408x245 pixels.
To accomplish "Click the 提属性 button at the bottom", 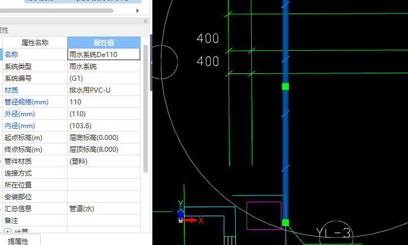I will click(x=18, y=241).
